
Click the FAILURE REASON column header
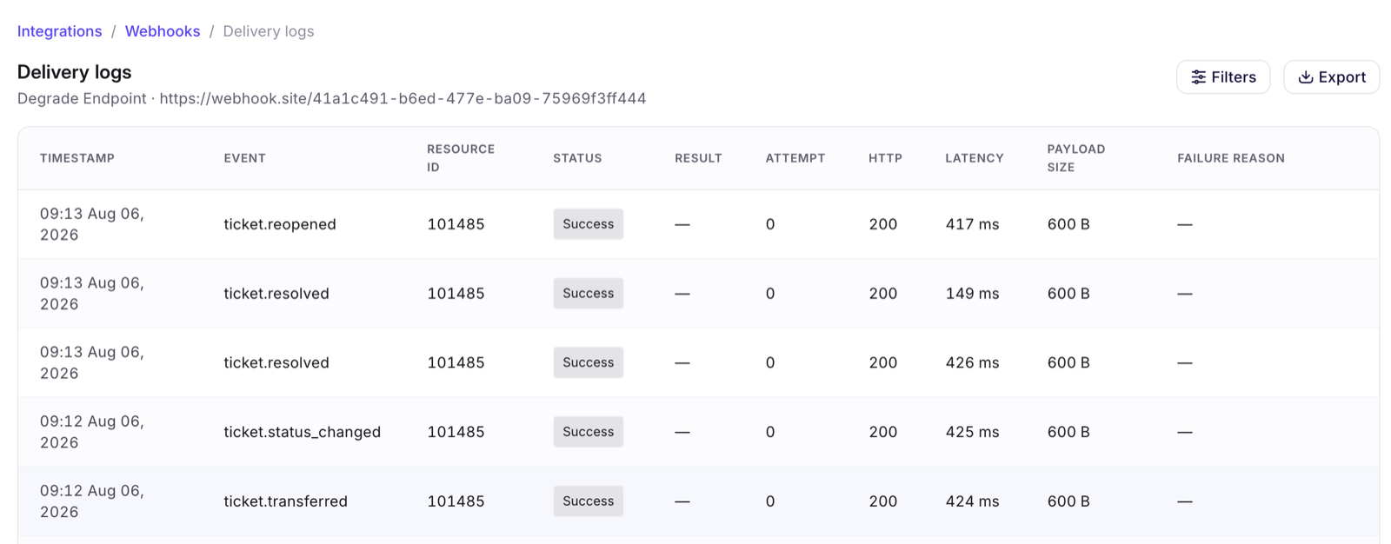1231,158
